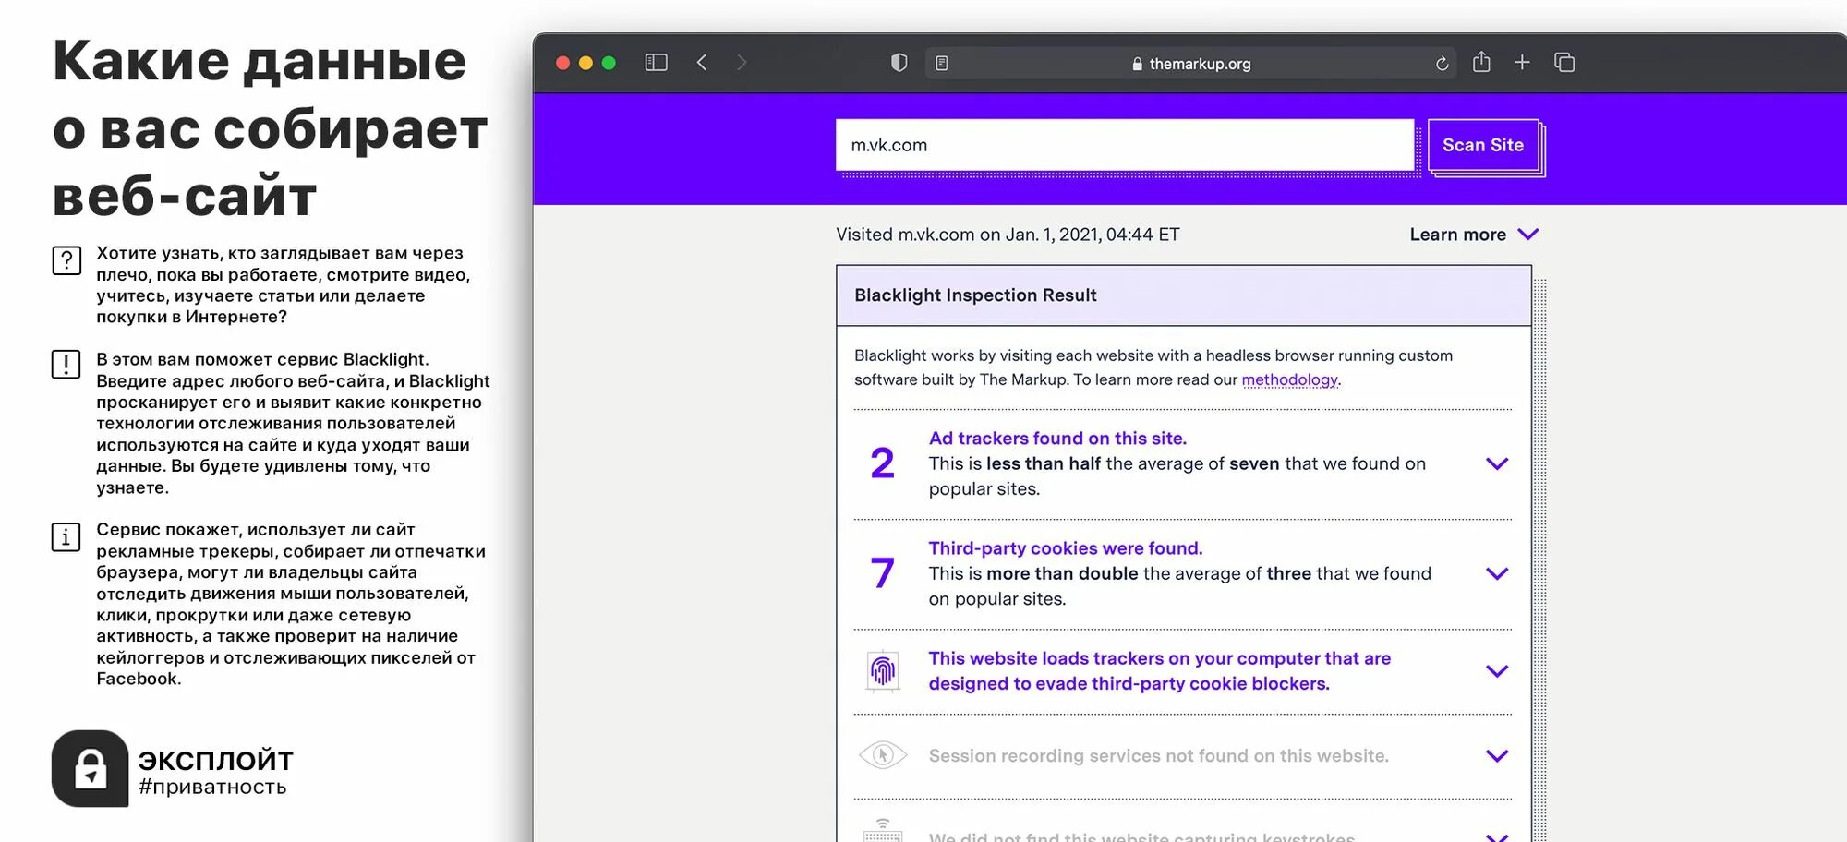Expand the Third-party cookies result
The image size is (1847, 842).
coord(1497,573)
